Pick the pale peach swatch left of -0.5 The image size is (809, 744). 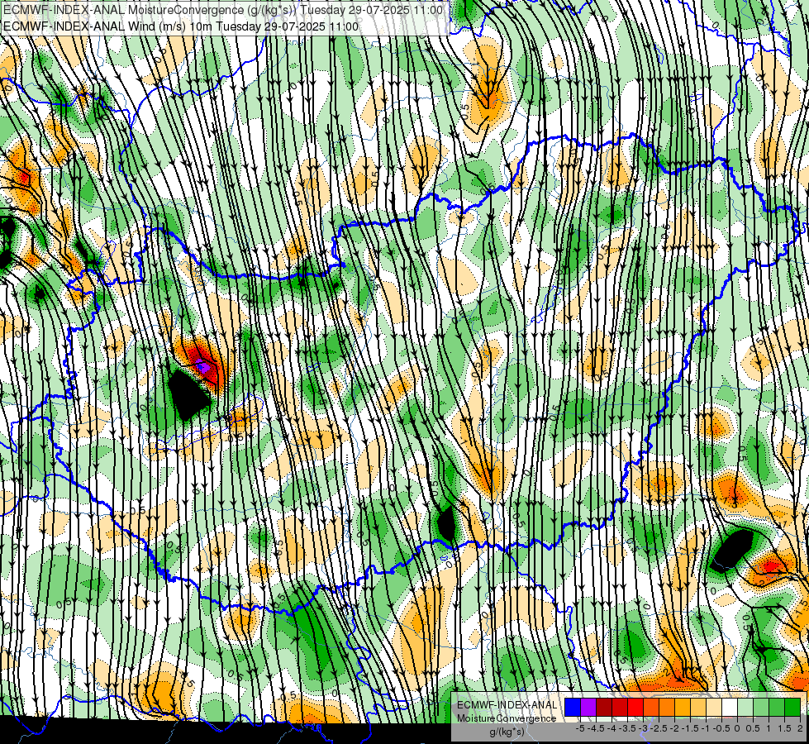click(x=714, y=707)
